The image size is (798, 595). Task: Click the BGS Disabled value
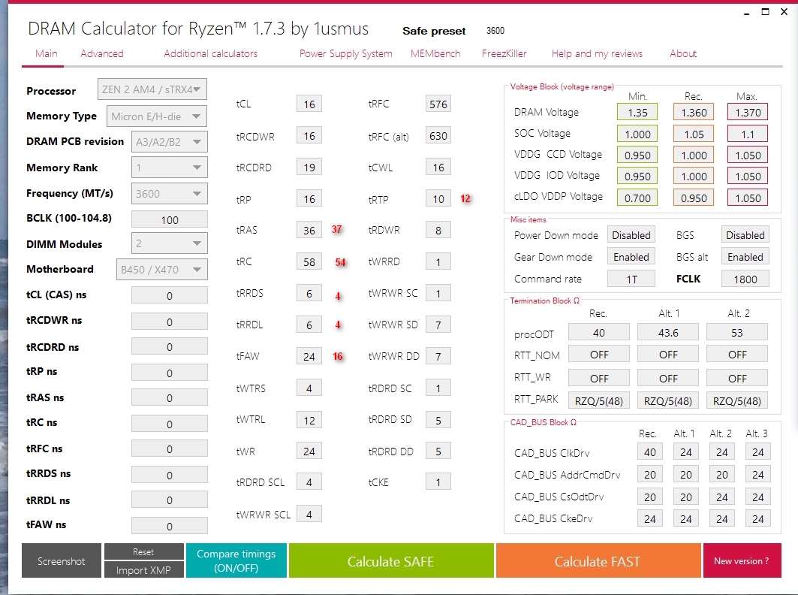(x=745, y=235)
